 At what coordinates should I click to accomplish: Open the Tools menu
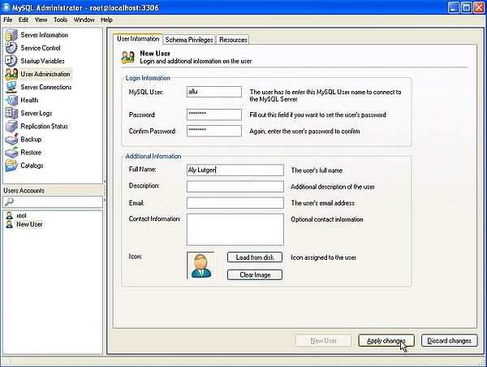pyautogui.click(x=60, y=19)
